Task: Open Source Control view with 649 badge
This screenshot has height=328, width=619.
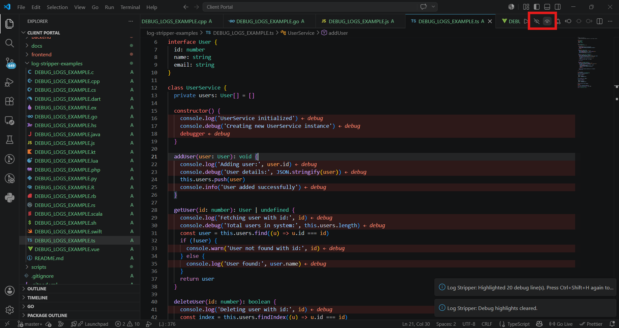Action: coord(10,62)
